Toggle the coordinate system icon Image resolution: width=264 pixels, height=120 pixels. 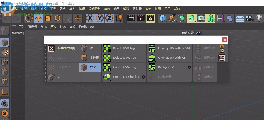pos(119,18)
